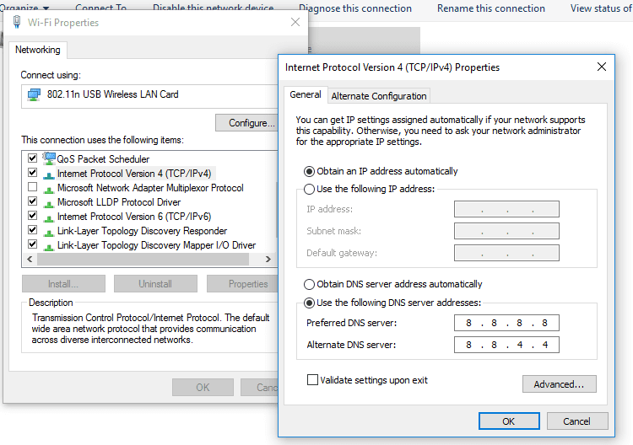Select QoS Packet Scheduler item text
Viewport: 633px width, 445px height.
tap(103, 159)
